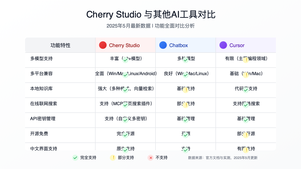Click the yellow warning legend icon for 部分支持
The width and height of the screenshot is (301, 169).
point(113,158)
